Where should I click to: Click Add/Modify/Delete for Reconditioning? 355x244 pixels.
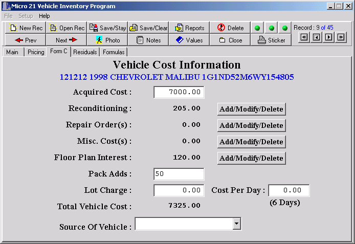pyautogui.click(x=251, y=109)
